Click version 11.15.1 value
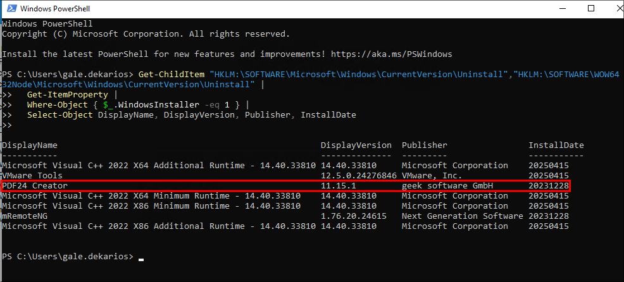 click(x=339, y=186)
